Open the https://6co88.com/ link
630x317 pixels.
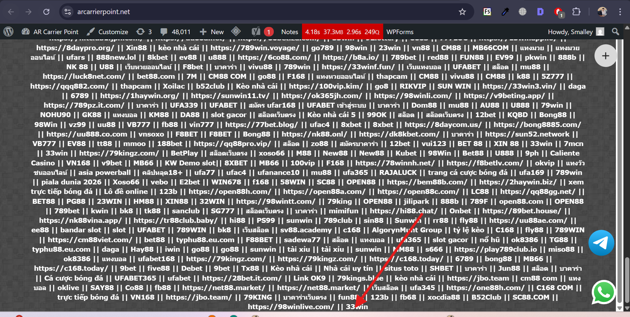coord(274,57)
